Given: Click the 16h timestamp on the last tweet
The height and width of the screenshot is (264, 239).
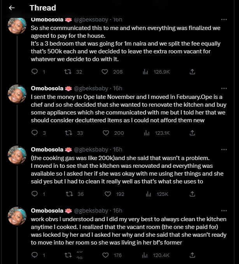Looking at the screenshot, I should pos(118,211).
